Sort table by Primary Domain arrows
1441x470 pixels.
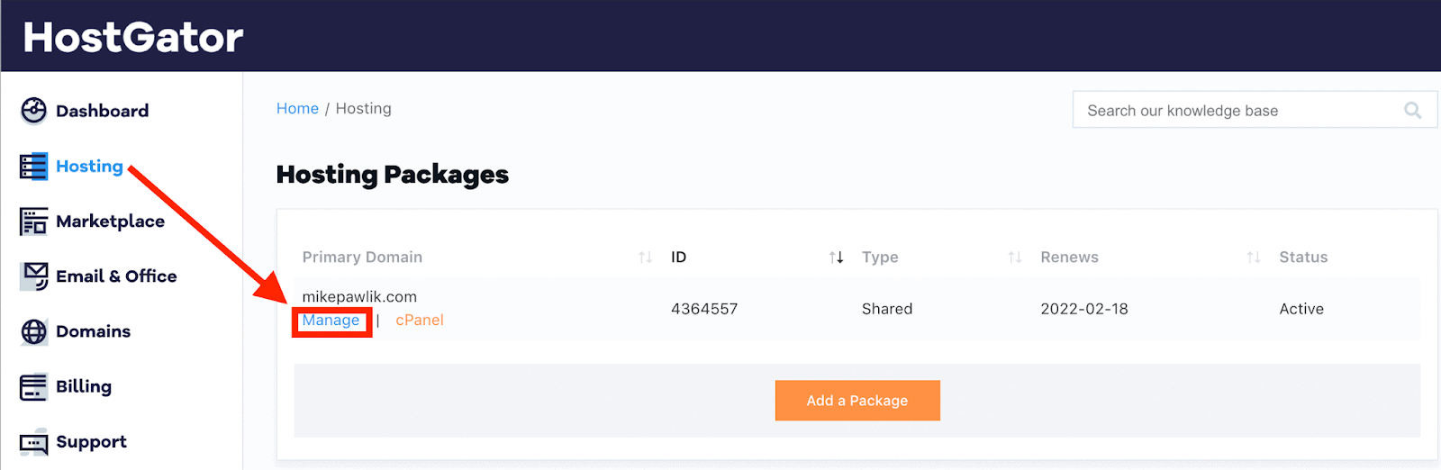coord(645,258)
